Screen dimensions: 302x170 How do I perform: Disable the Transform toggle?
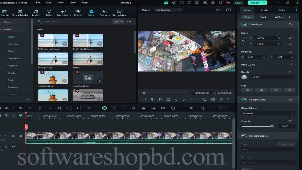[244, 24]
